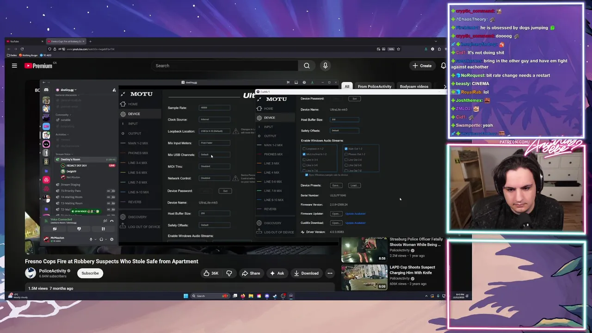The image size is (592, 333).
Task: Toggle Sync Windows sample rate to device
Action: (306, 175)
